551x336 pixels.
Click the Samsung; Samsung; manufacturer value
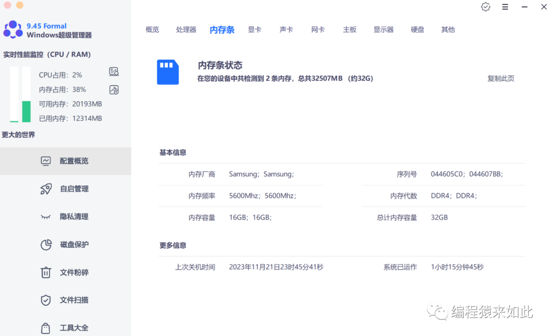261,174
